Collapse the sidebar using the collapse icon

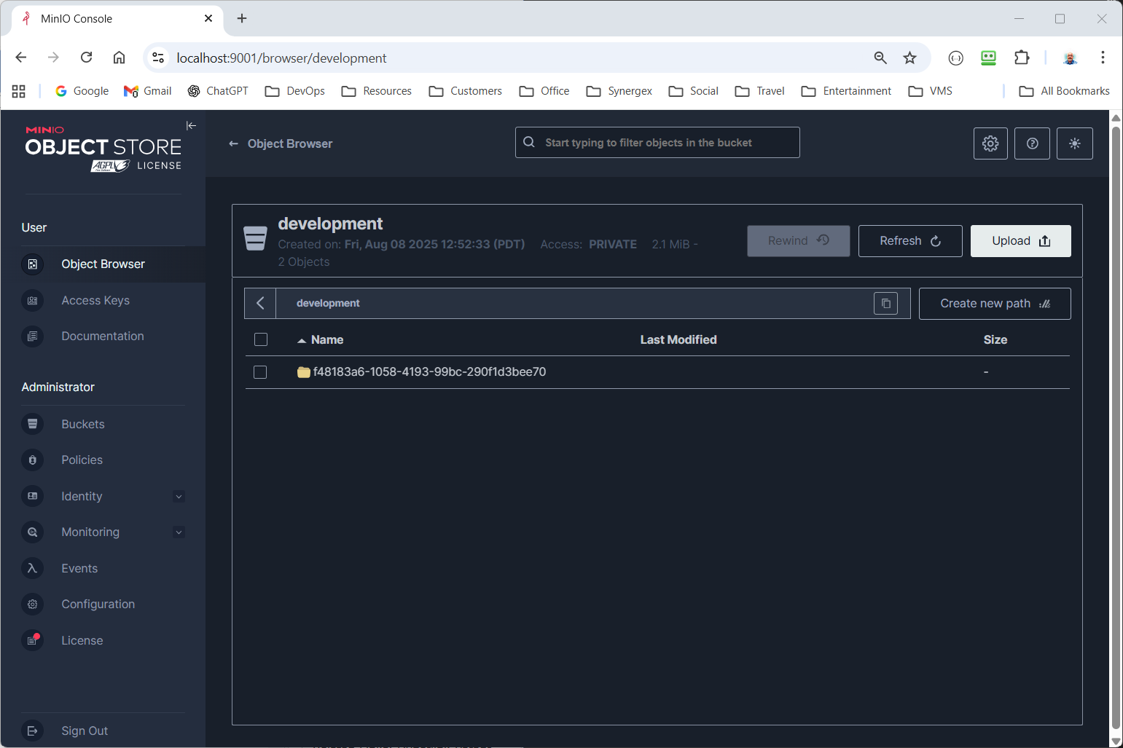tap(191, 126)
